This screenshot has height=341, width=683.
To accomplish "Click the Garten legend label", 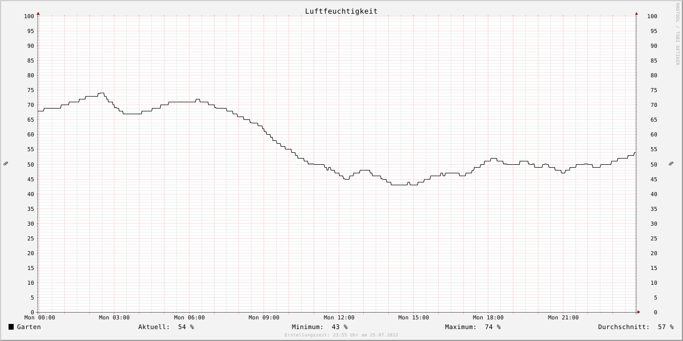I will (x=29, y=327).
